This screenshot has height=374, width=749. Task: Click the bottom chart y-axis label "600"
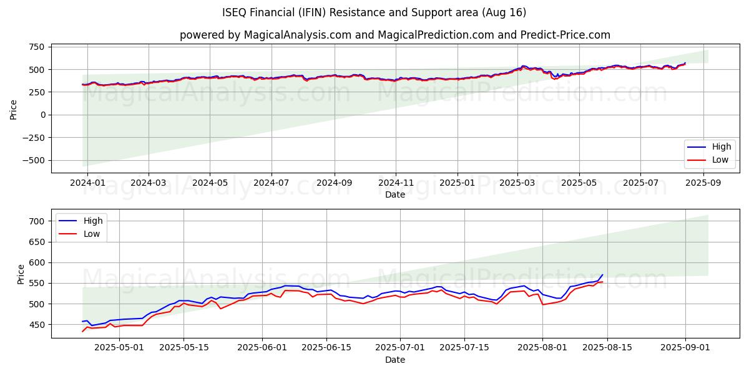36,262
